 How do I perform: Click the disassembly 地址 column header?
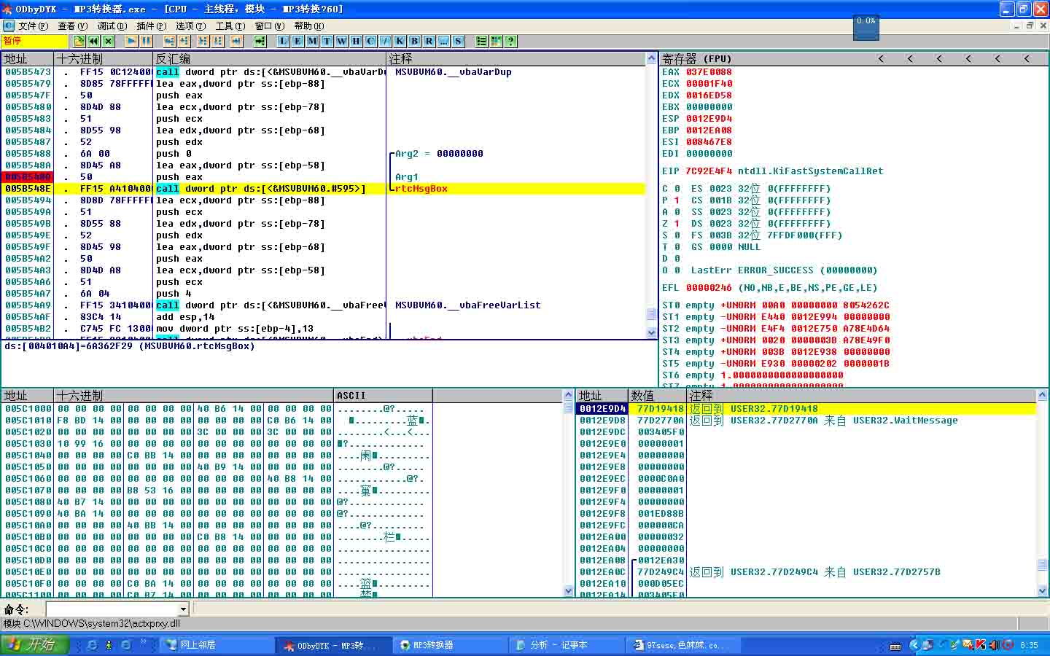[27, 58]
